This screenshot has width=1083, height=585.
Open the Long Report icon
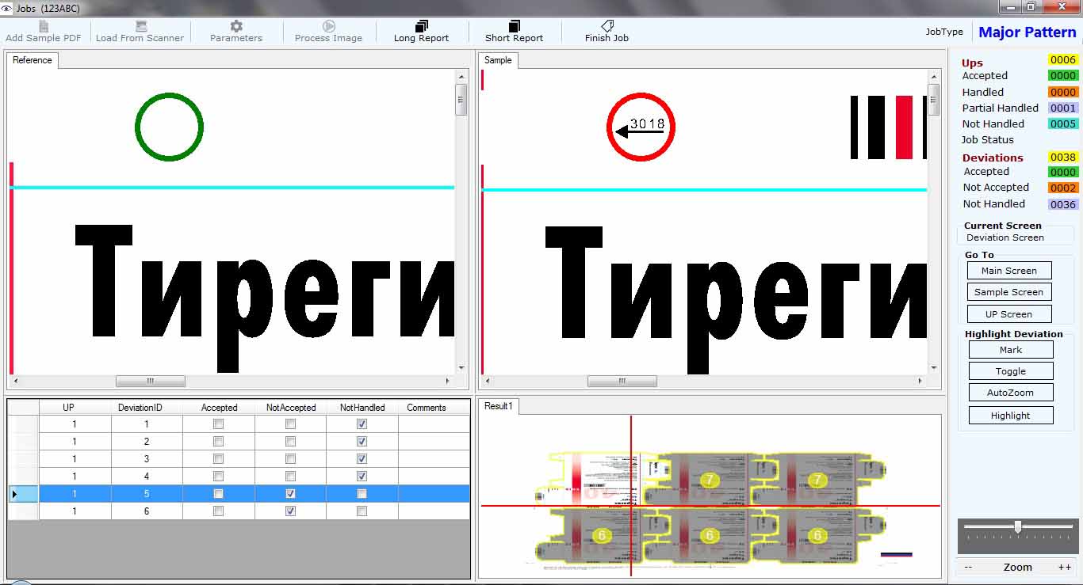(x=421, y=26)
